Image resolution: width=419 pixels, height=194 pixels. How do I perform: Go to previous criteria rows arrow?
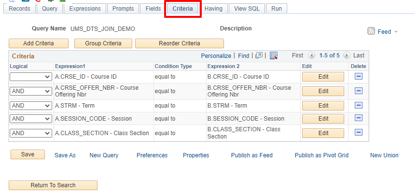point(311,55)
